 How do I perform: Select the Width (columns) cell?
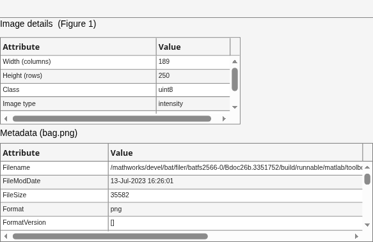78,63
